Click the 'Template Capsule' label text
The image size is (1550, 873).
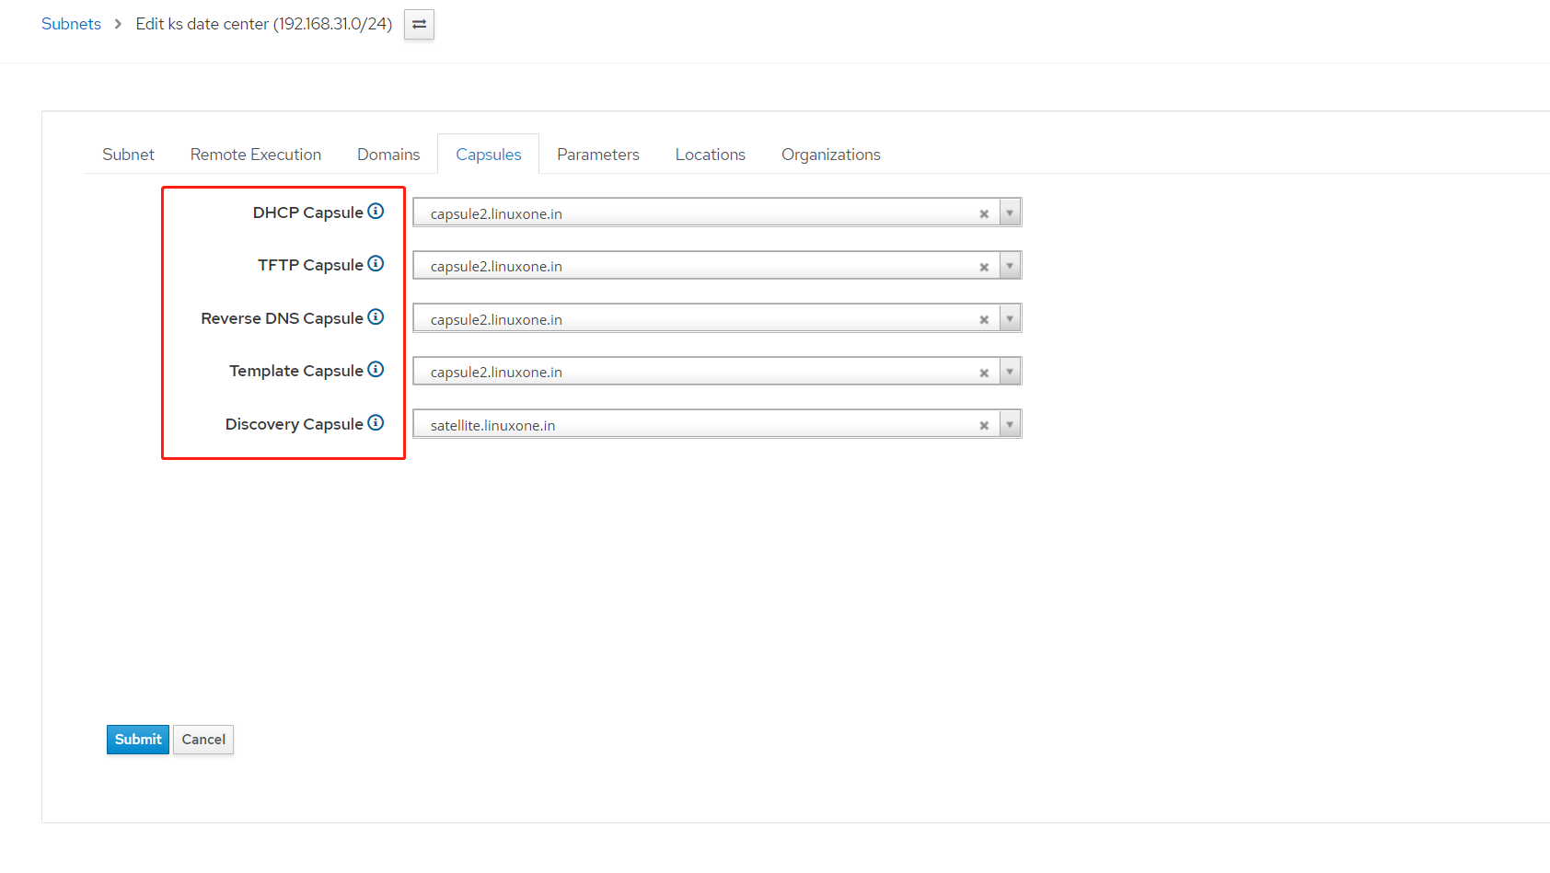point(296,371)
